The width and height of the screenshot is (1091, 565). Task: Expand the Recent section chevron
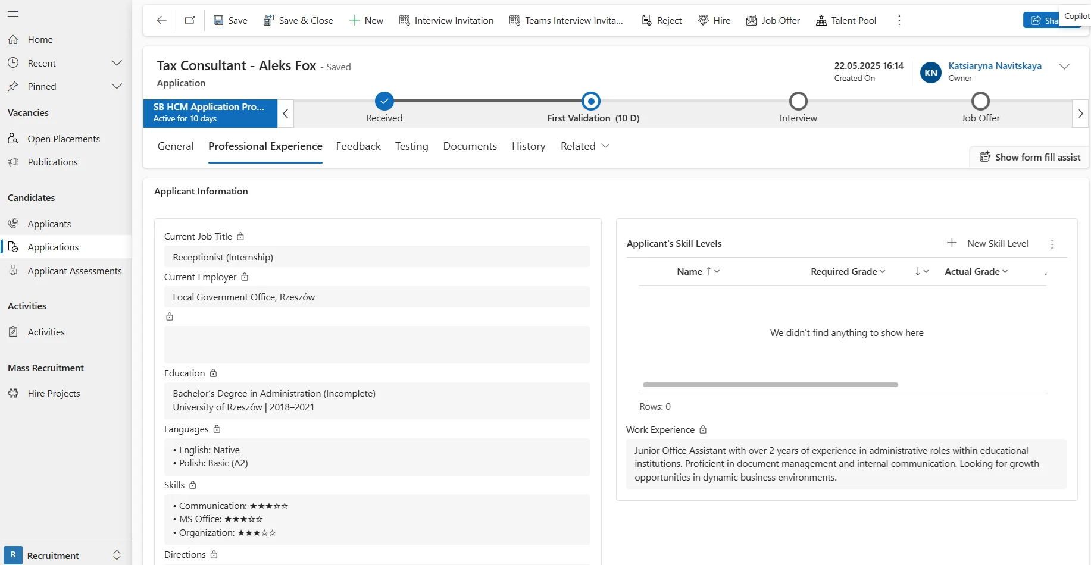coord(117,63)
